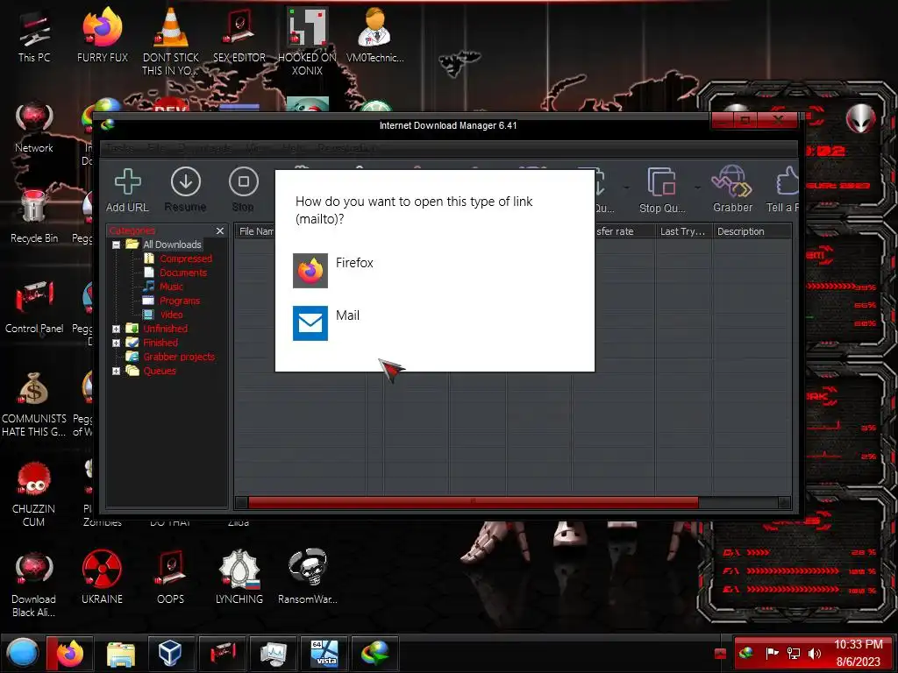Select the Compressed category
This screenshot has height=673, width=898.
(x=186, y=259)
